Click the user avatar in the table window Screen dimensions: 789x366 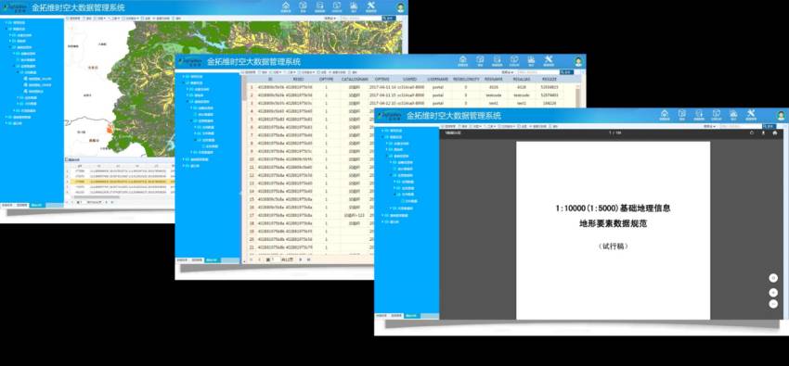[x=578, y=61]
